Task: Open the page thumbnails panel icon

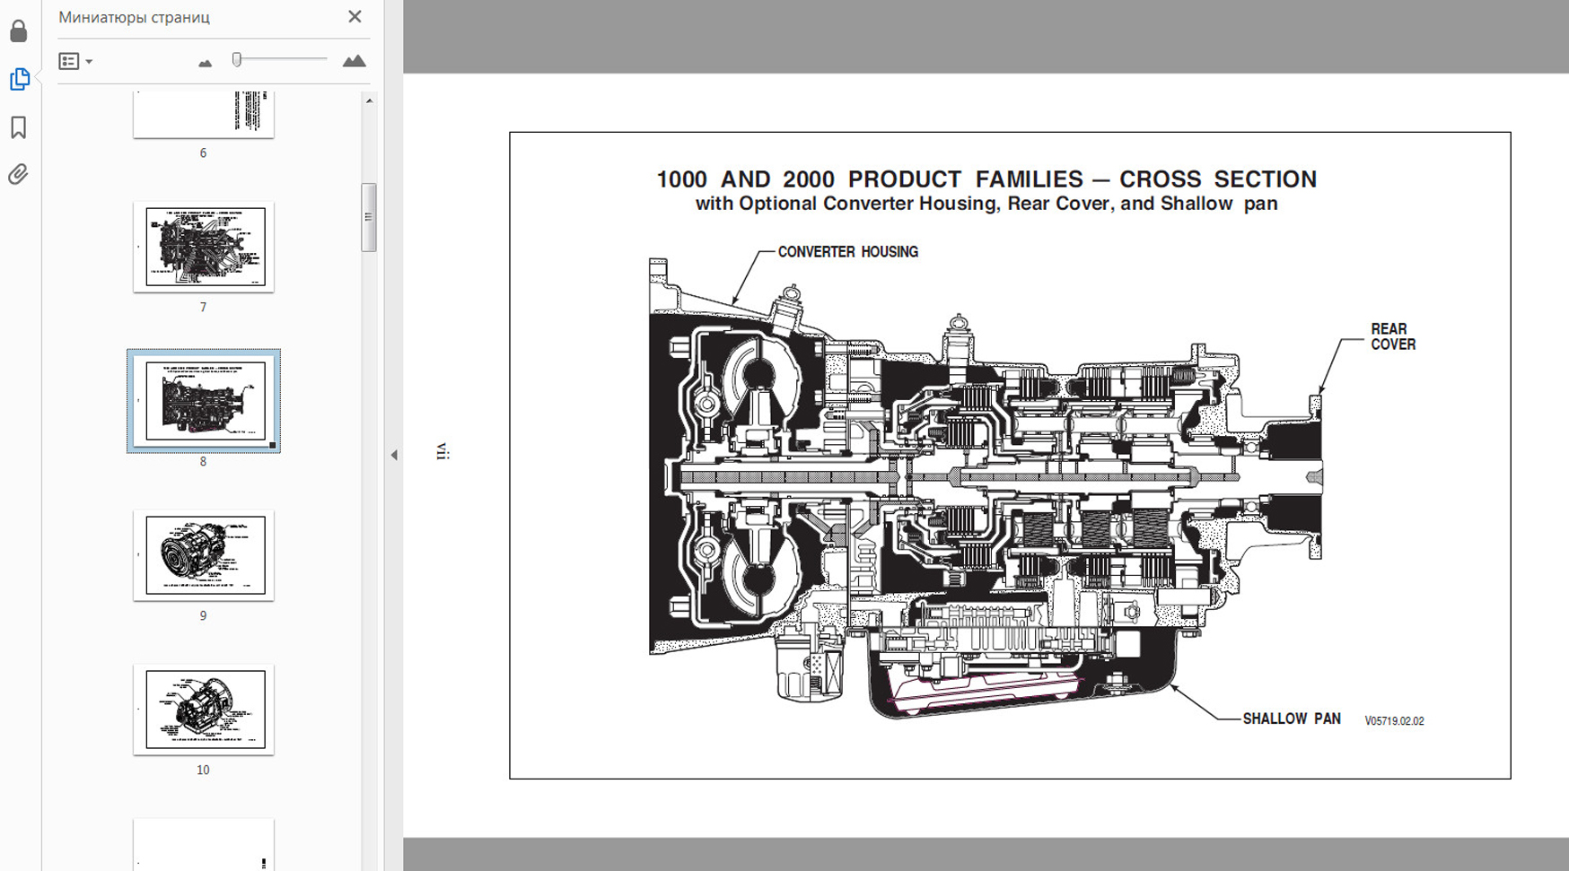Action: 19,79
